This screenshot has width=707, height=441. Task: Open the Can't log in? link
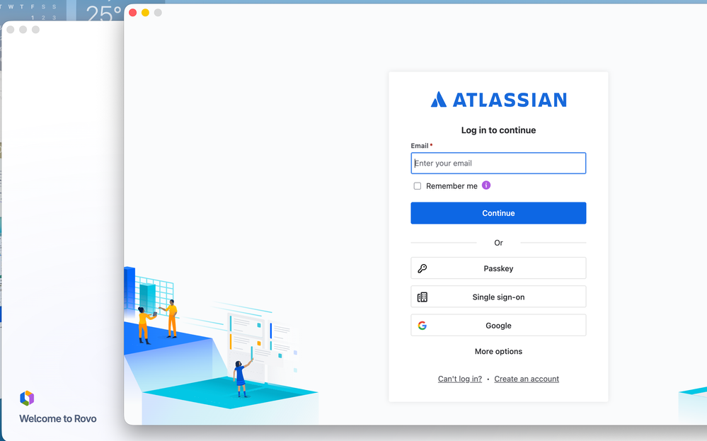coord(460,379)
